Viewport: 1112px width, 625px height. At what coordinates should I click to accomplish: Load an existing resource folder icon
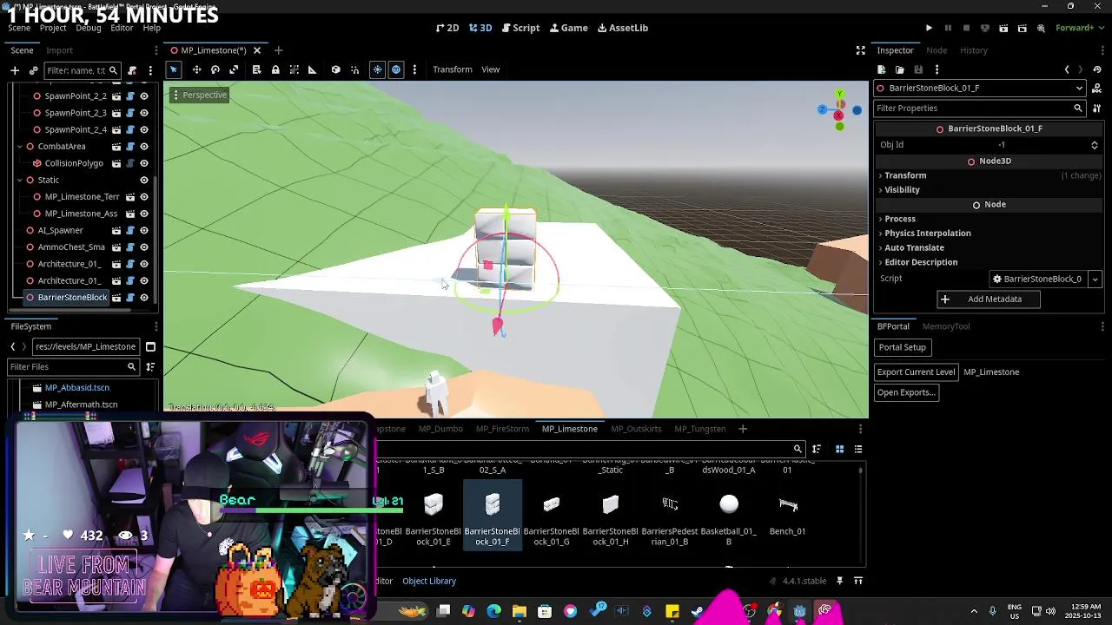coord(899,69)
